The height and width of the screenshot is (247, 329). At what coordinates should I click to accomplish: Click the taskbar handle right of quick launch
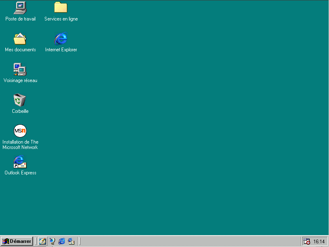click(79, 241)
